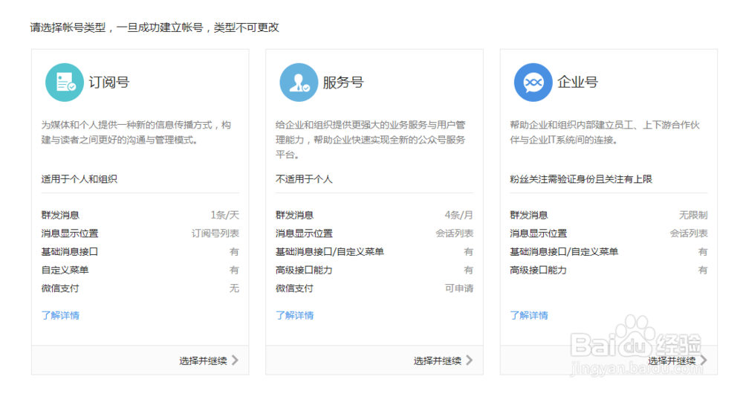Screen dimensions: 743x394
Task: Click the text 粉丝关注需验证身份且关注有上限
Action: pos(581,179)
